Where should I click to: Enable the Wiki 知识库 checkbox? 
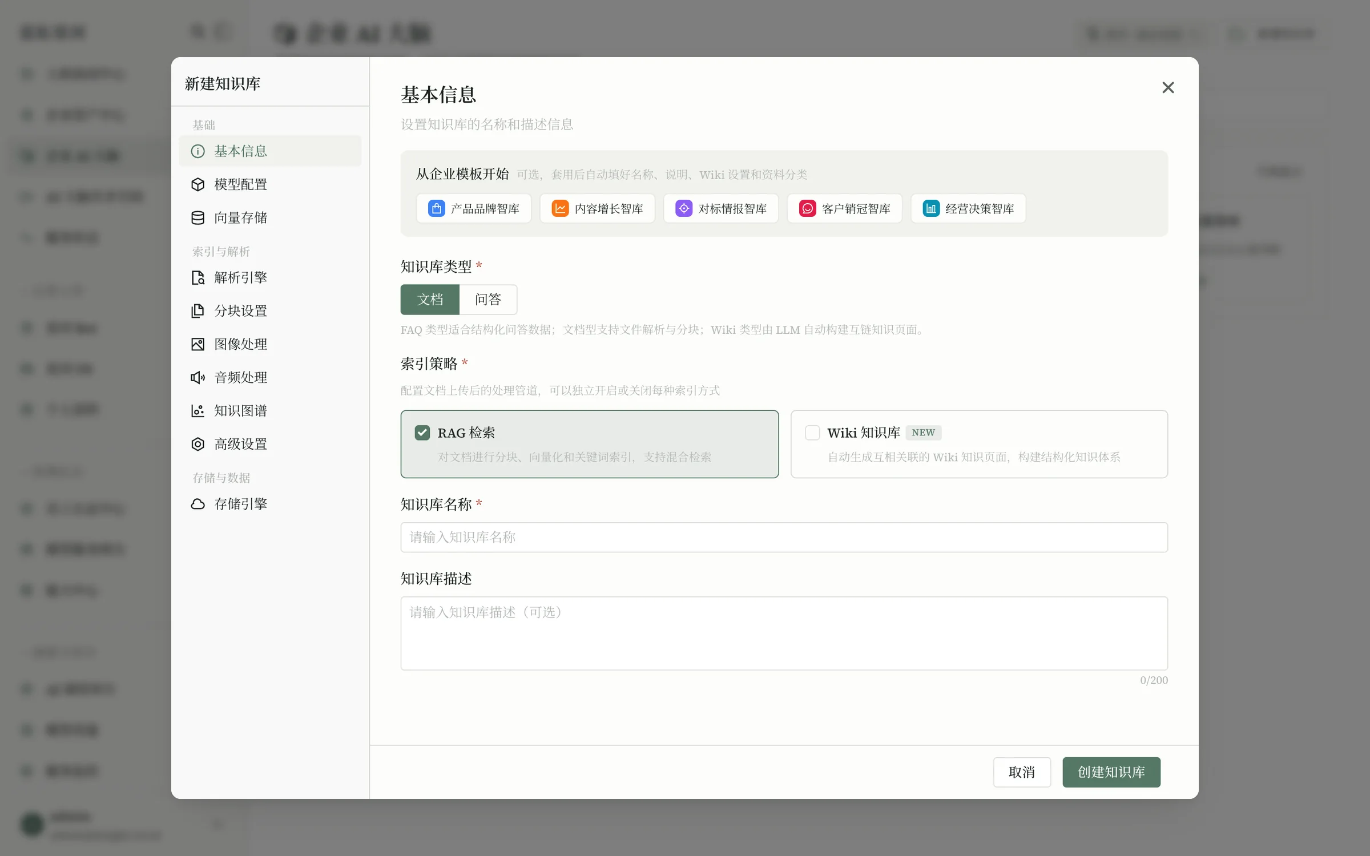click(812, 433)
